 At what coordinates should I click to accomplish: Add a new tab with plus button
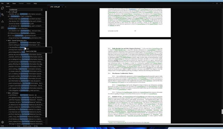pos(66,7)
